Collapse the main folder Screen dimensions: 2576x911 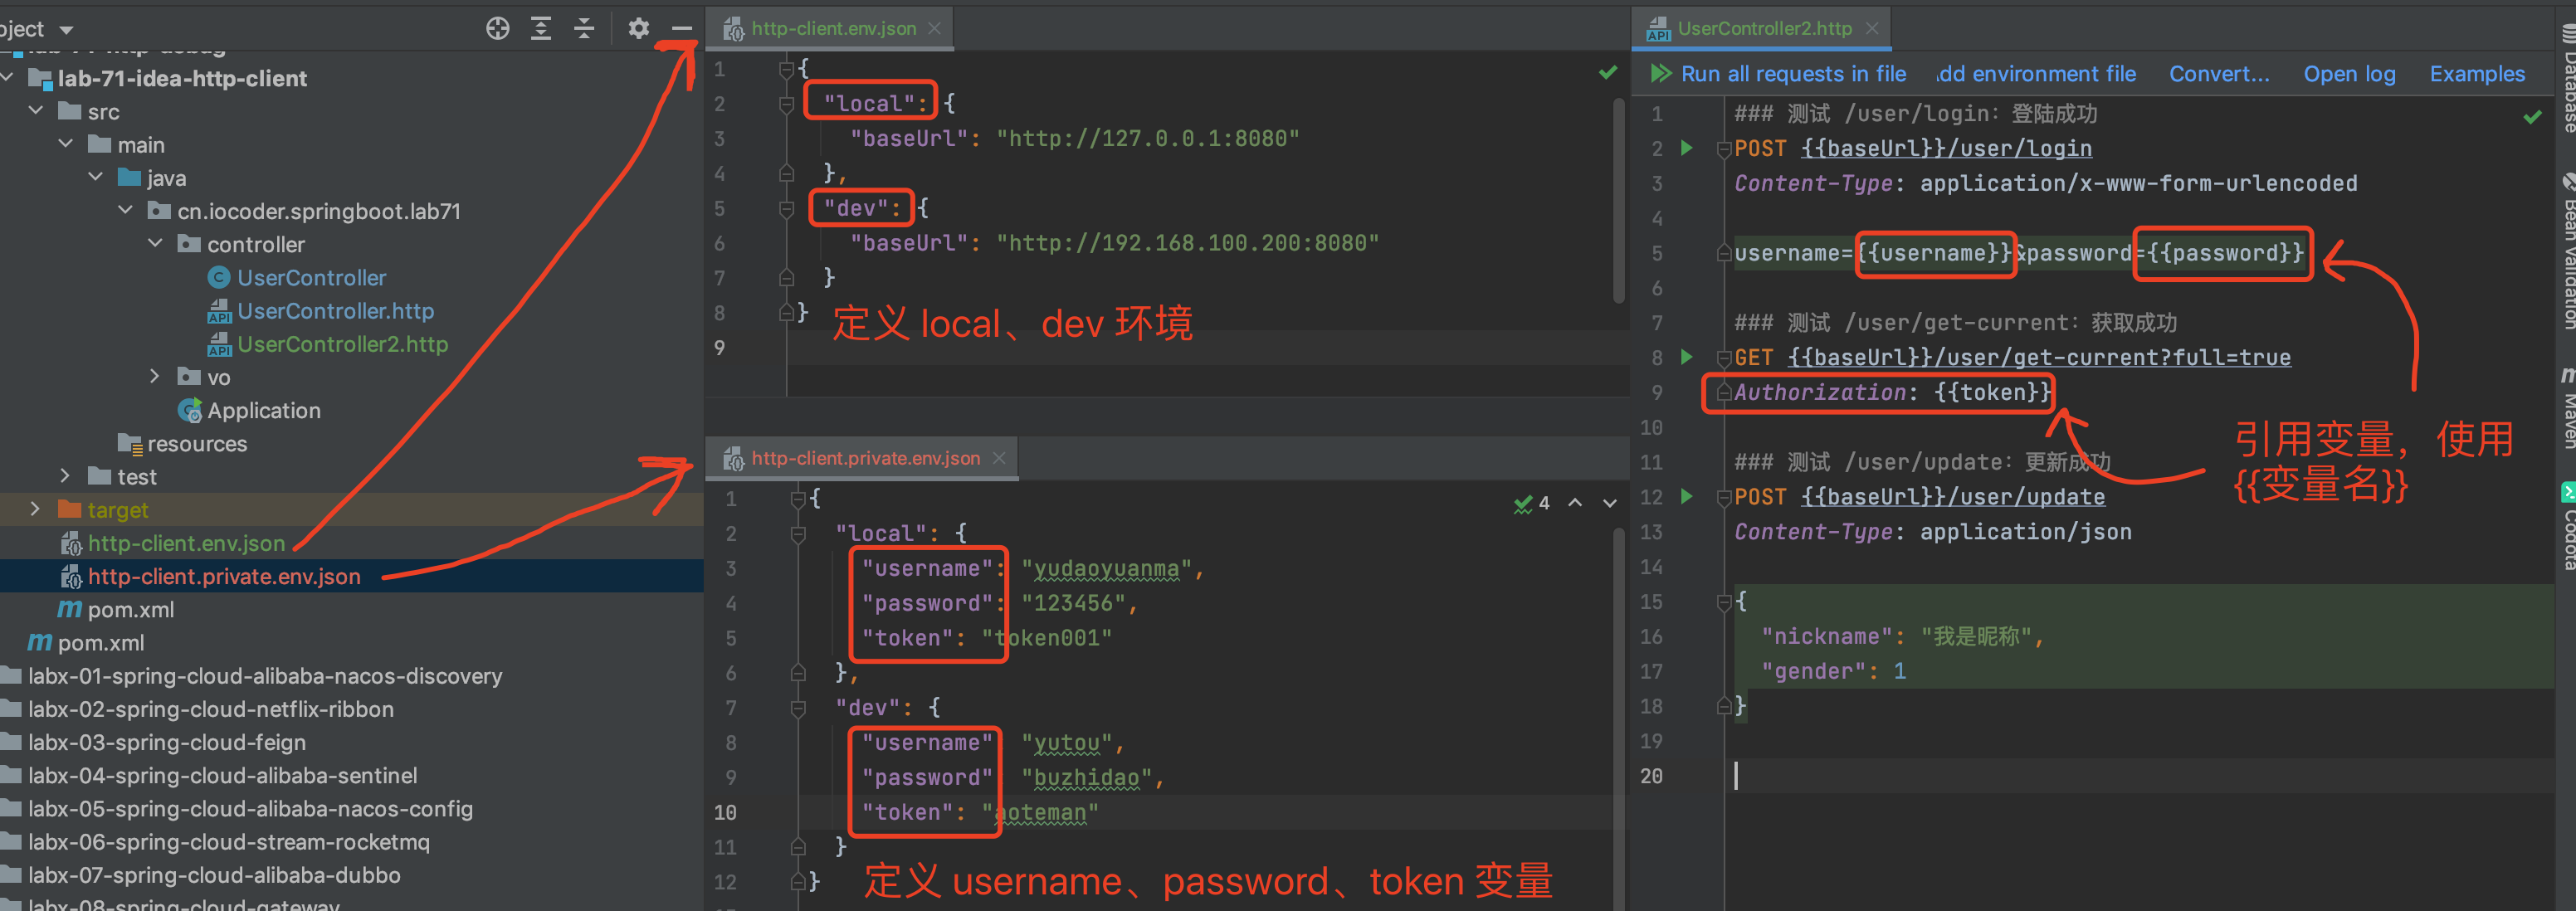[66, 144]
